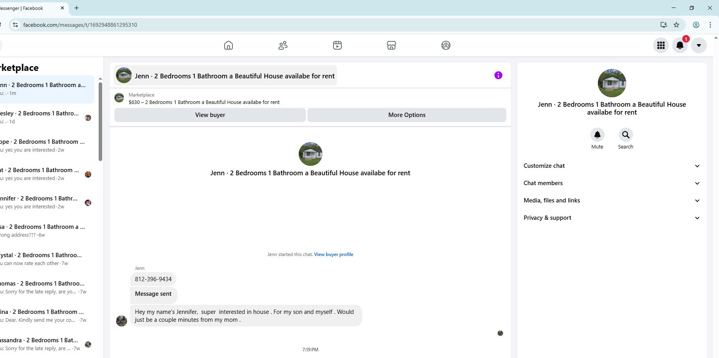Open the Marketplace storefront icon

click(391, 45)
